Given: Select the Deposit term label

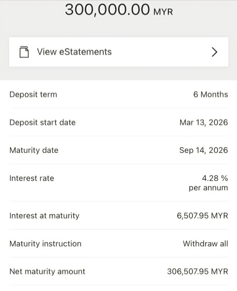Looking at the screenshot, I should [x=33, y=95].
